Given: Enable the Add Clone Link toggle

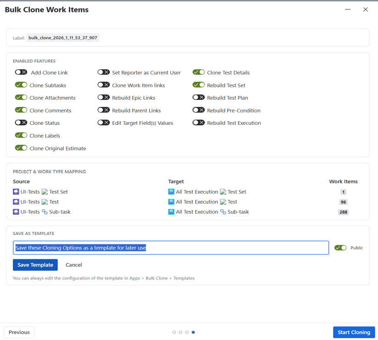Looking at the screenshot, I should coord(21,72).
